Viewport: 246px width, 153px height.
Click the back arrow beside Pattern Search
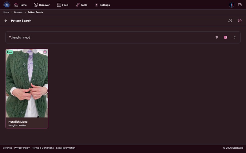click(x=6, y=21)
